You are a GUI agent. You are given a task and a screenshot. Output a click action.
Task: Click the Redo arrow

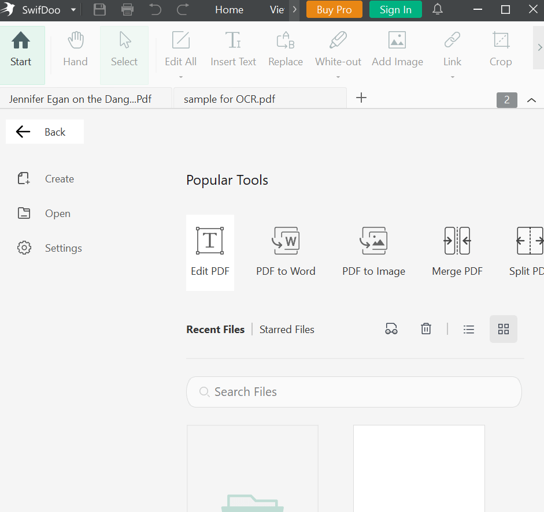[183, 10]
